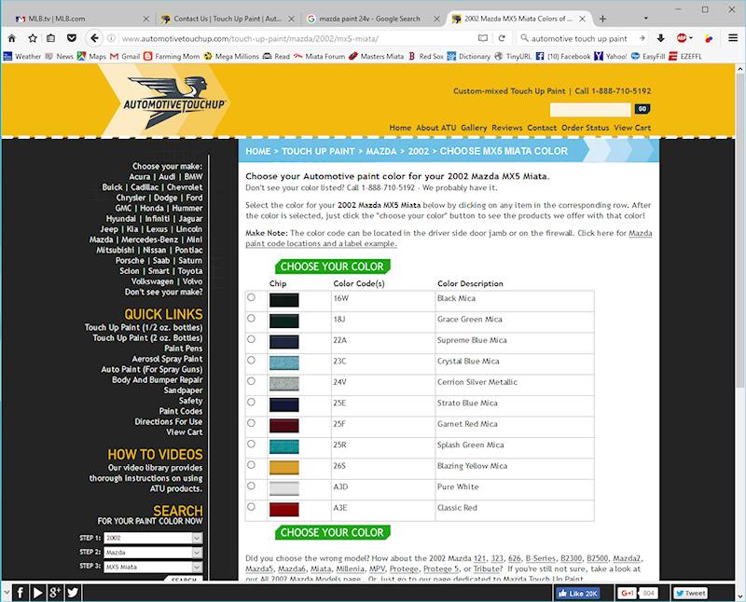The width and height of the screenshot is (746, 602).
Task: Open the downloads arrow icon
Action: click(x=661, y=38)
